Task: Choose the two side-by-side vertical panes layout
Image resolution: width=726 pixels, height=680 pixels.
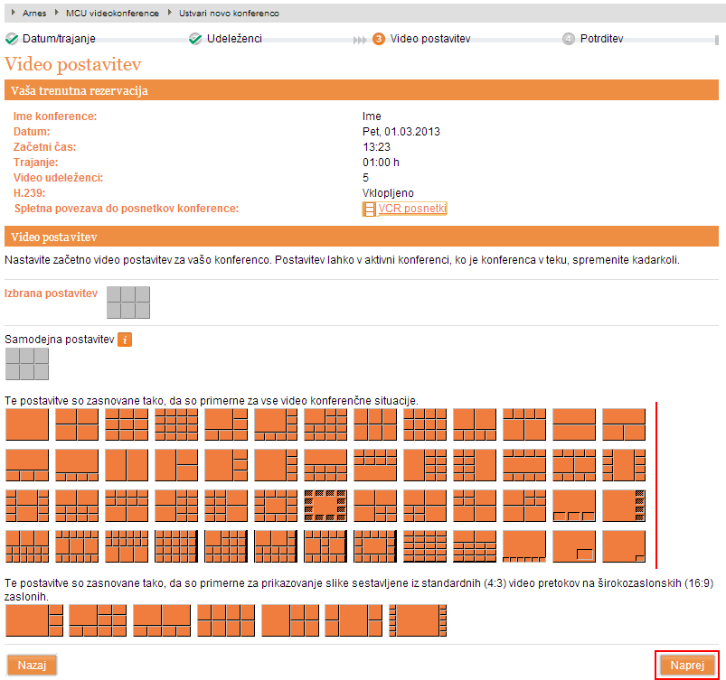Action: [x=127, y=465]
